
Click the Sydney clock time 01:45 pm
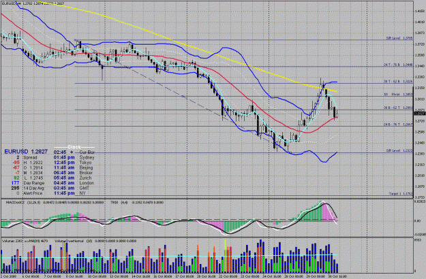(x=64, y=157)
